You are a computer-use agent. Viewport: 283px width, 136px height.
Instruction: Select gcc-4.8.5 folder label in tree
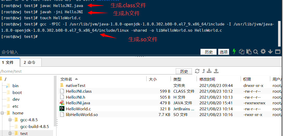click(29, 120)
